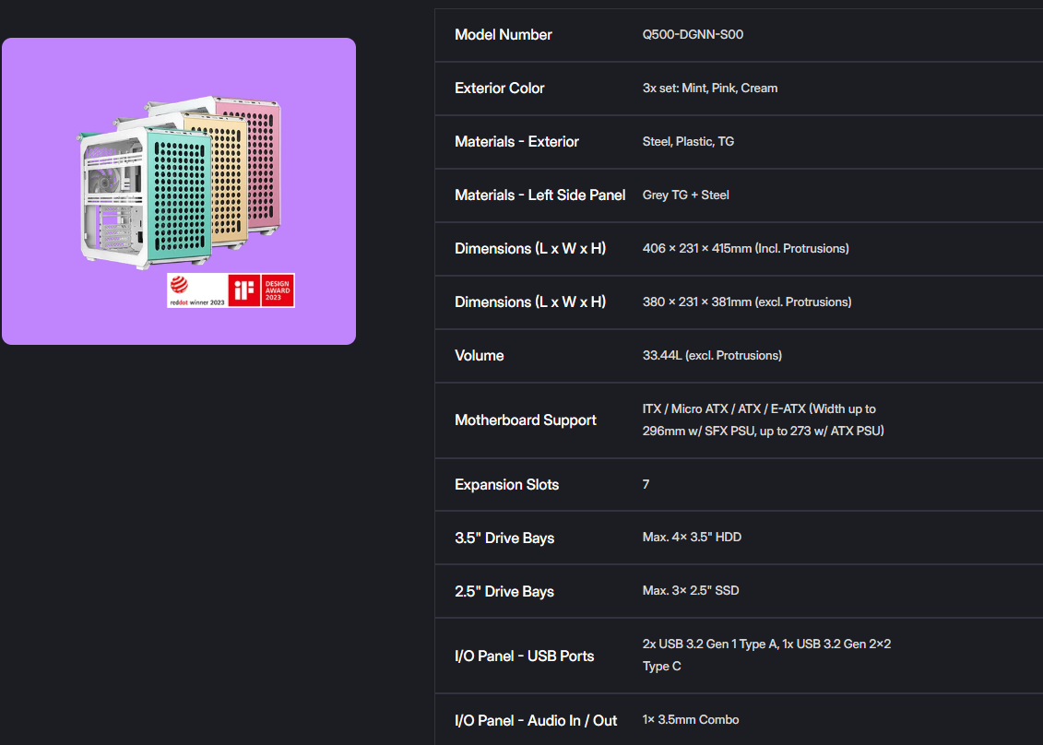Click the Materials - Exterior label
Image resolution: width=1043 pixels, height=745 pixels.
(x=516, y=142)
